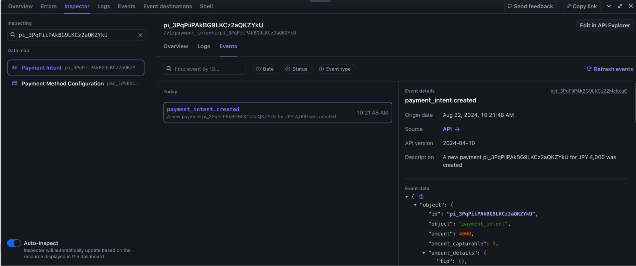Clear the inspected resource with the X icon
Image resolution: width=636 pixels, height=266 pixels.
[x=140, y=35]
